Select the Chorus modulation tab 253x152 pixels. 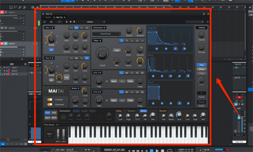tap(76, 111)
